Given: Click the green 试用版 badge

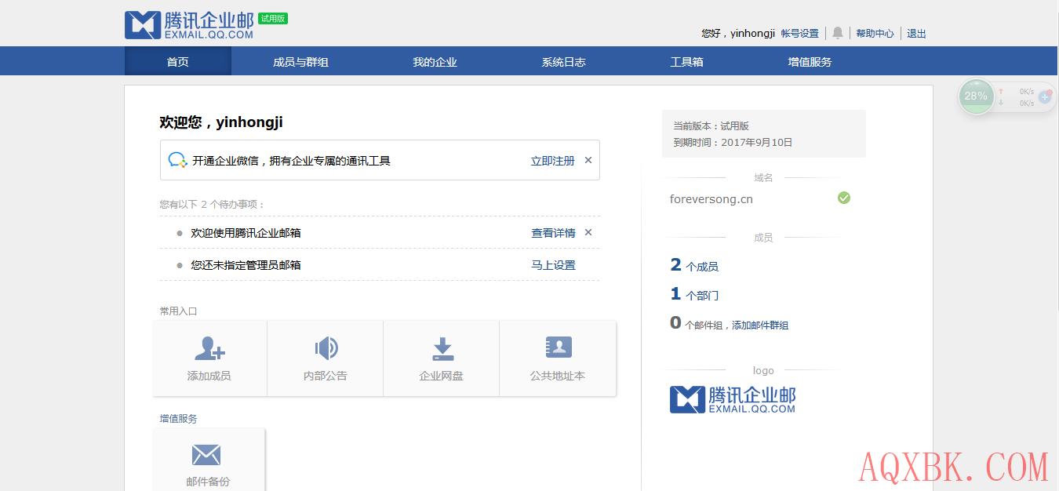Looking at the screenshot, I should [x=273, y=18].
